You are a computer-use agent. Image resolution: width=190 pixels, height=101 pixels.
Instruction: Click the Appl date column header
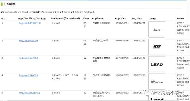(121, 18)
